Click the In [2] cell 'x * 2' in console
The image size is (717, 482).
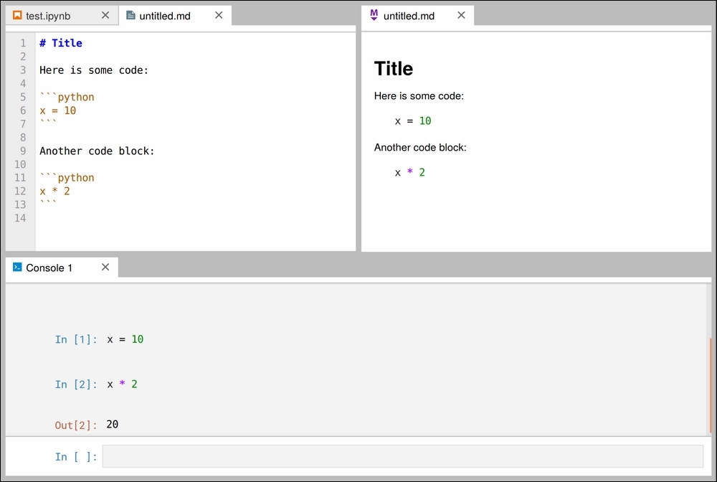[x=123, y=384]
